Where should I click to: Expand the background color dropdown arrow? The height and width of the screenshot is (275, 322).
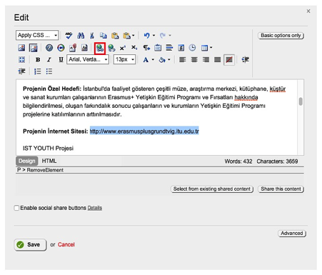pyautogui.click(x=169, y=59)
